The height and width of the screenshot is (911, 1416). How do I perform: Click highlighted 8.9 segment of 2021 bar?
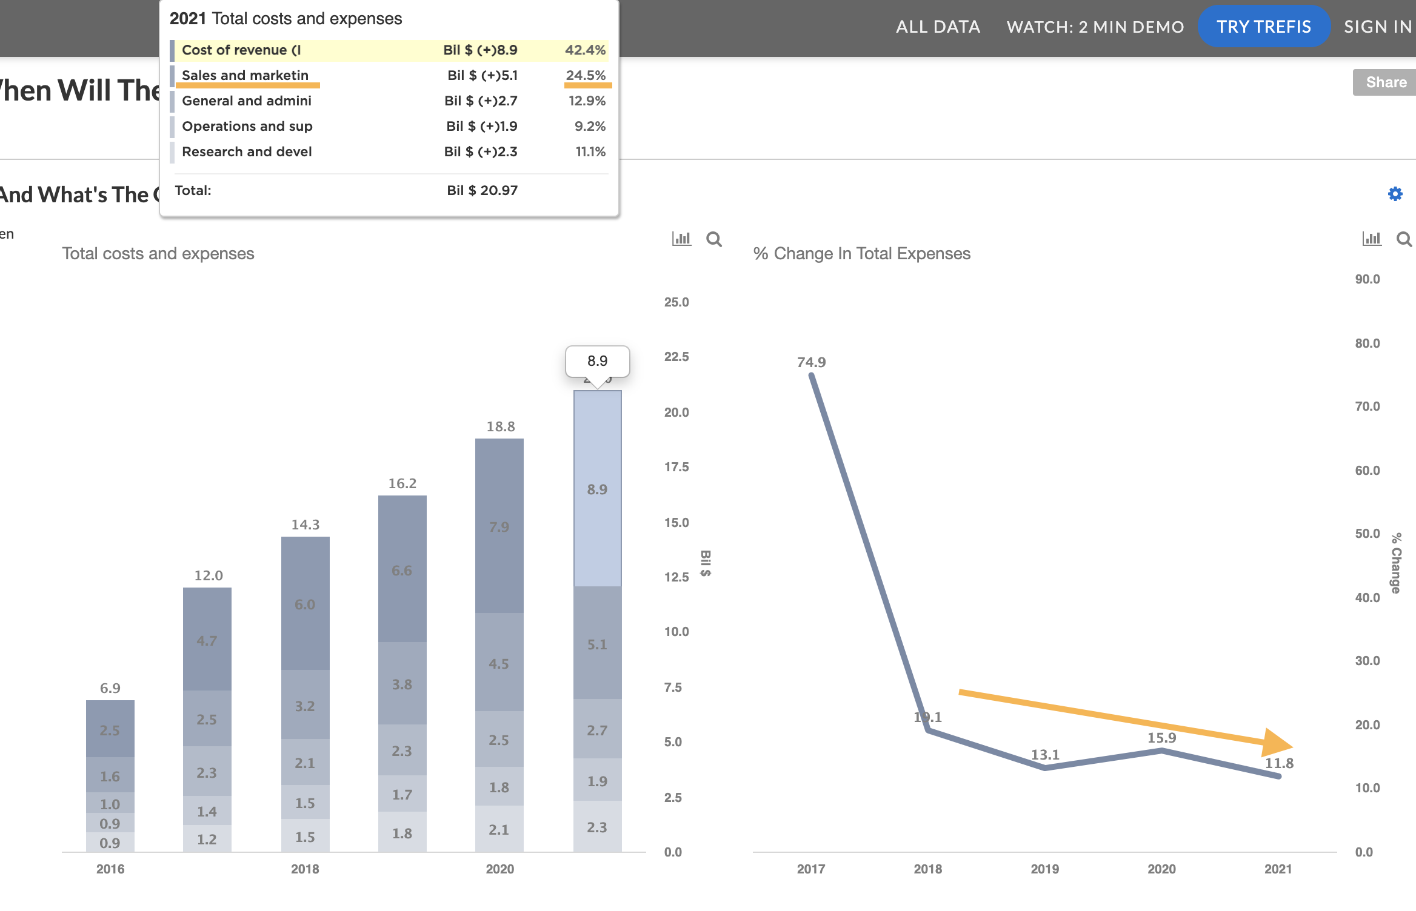(x=597, y=489)
